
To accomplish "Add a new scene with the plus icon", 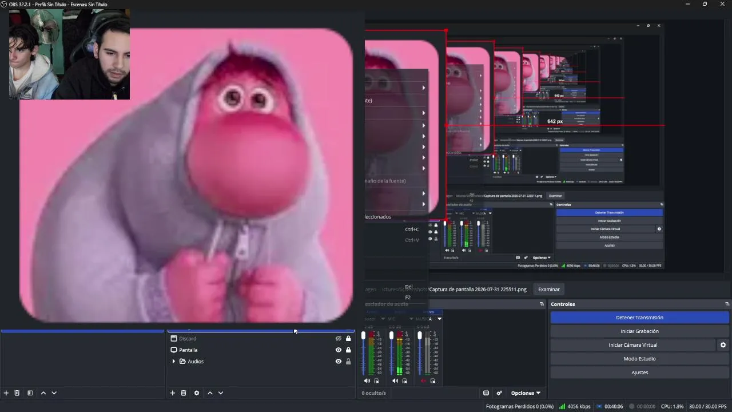I will click(x=6, y=393).
